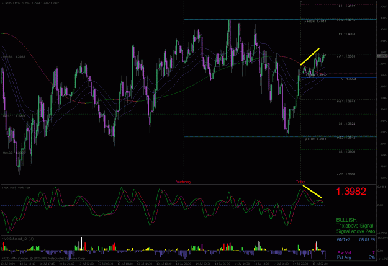Click the R2 pivot level label
The height and width of the screenshot is (266, 388).
pyautogui.click(x=347, y=6)
